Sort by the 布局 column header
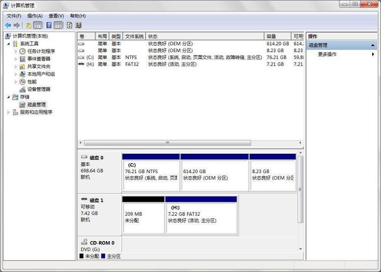 (102, 36)
